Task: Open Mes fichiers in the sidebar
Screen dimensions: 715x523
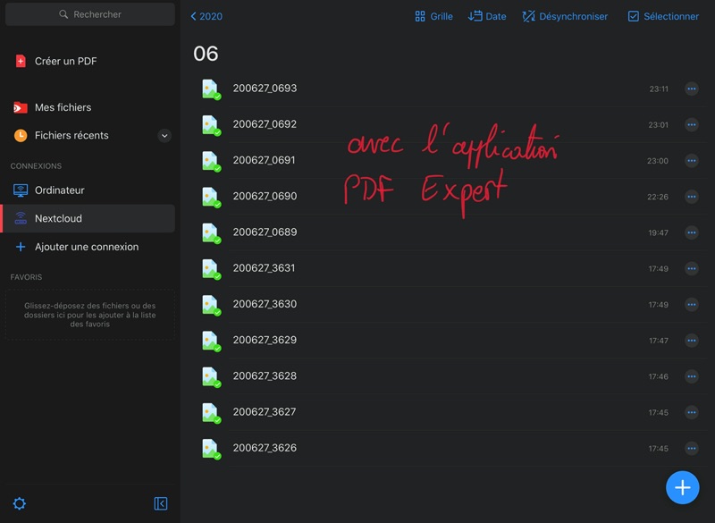Action: (63, 107)
